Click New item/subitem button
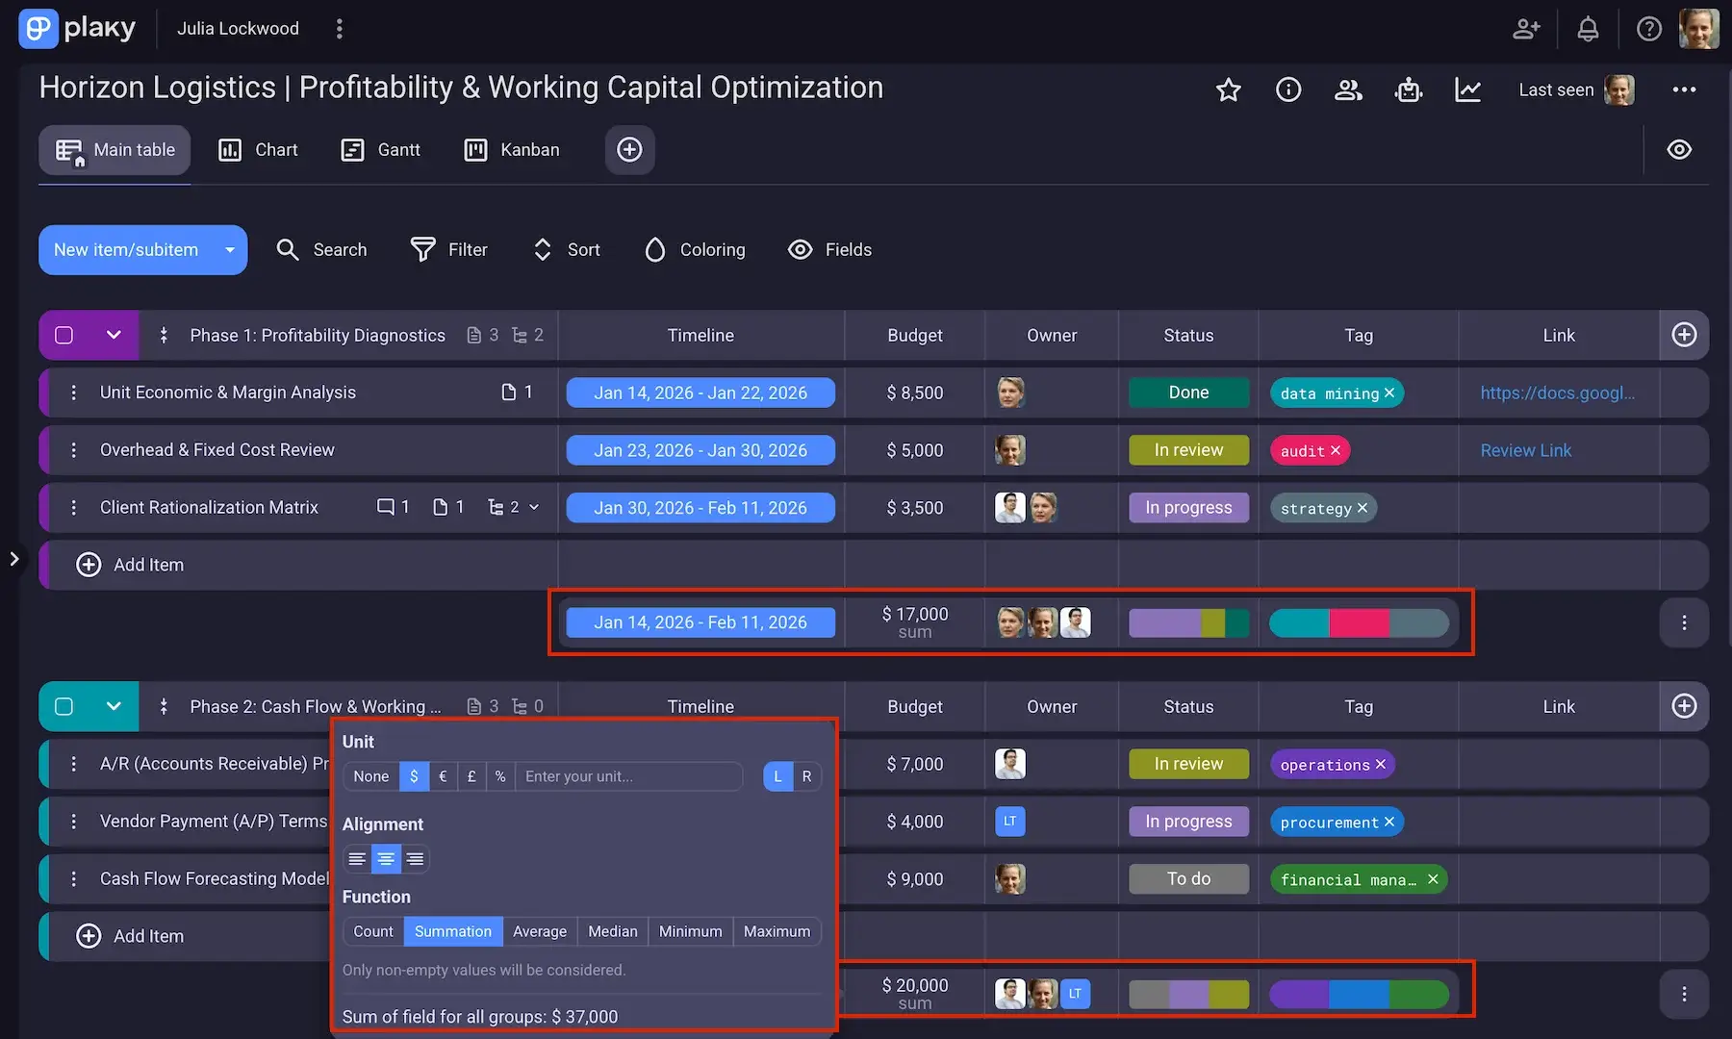The height and width of the screenshot is (1039, 1732). (x=126, y=250)
